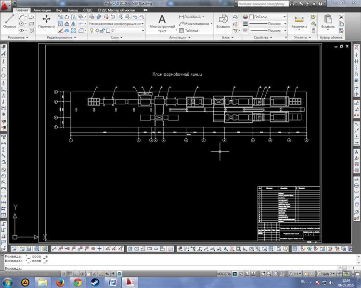Select the Erase pencil tool in Редактирование

(60, 30)
